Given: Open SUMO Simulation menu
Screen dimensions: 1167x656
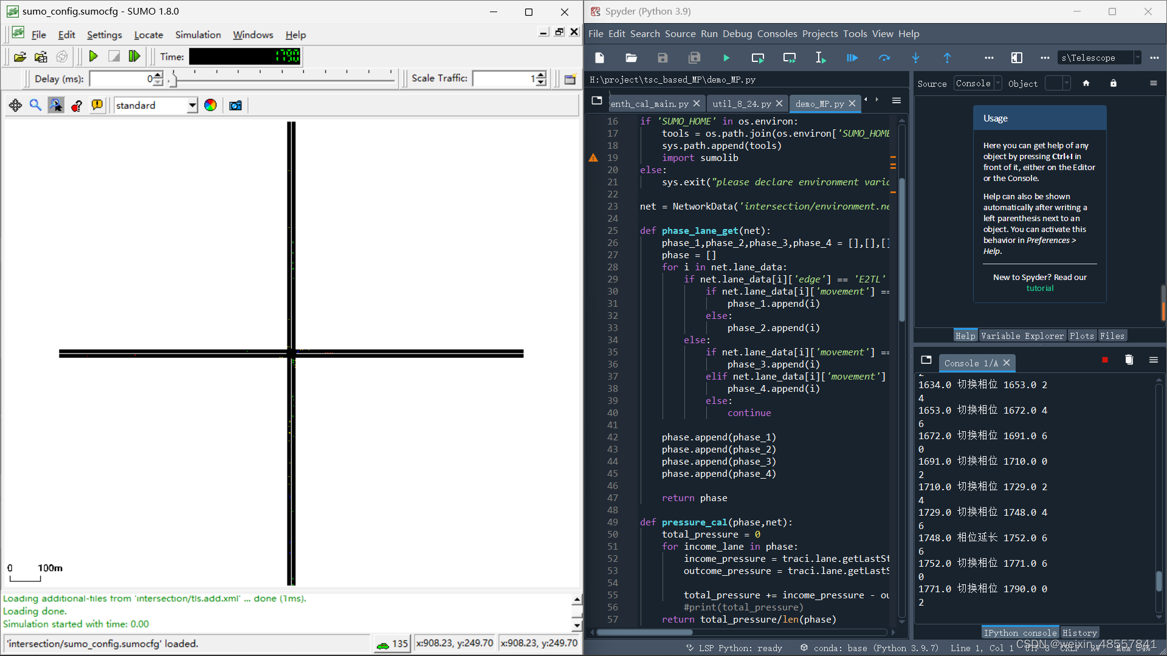Looking at the screenshot, I should click(198, 35).
